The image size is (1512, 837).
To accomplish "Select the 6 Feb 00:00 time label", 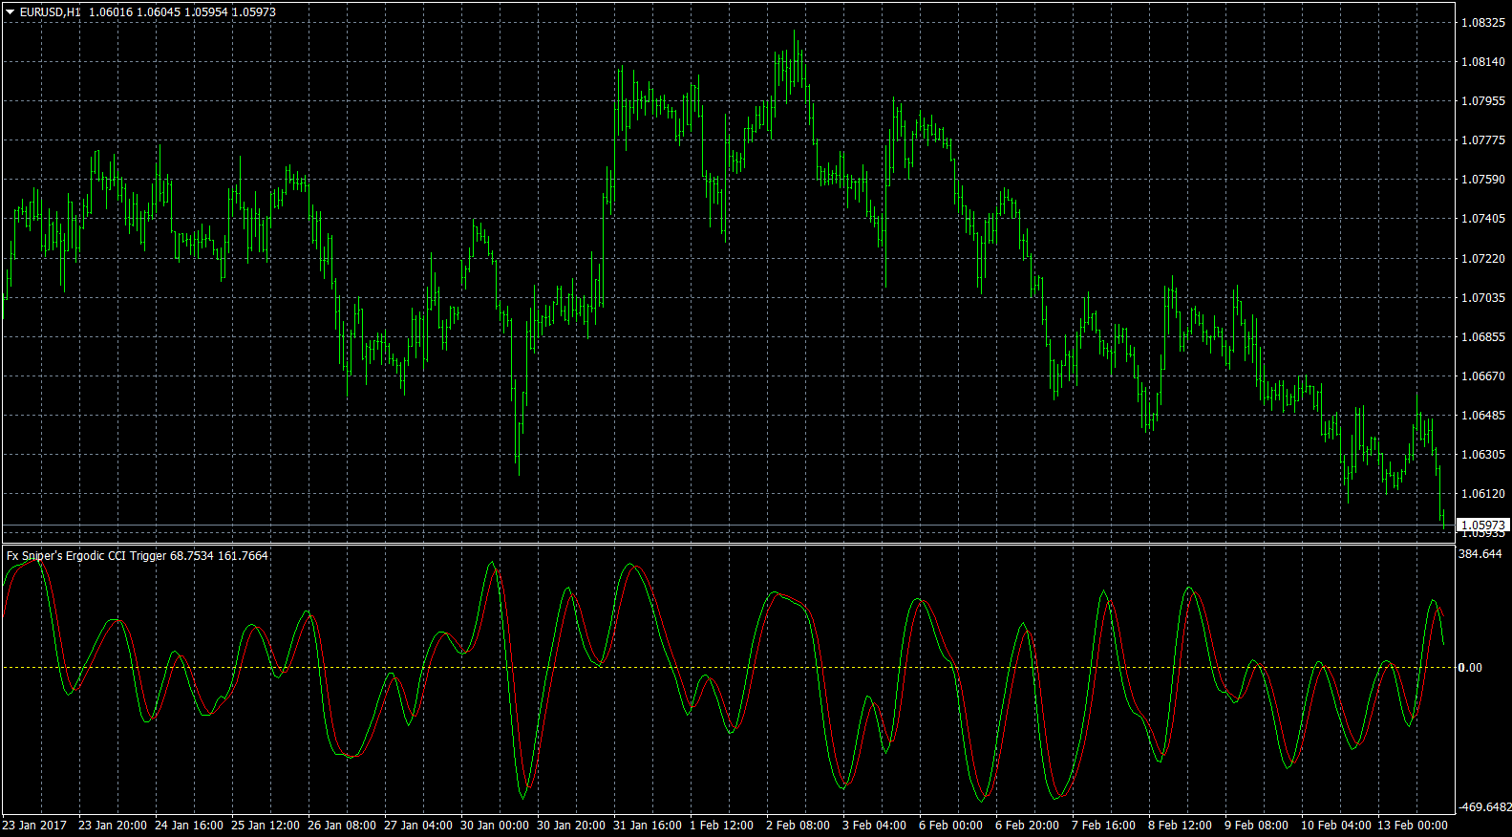I will (x=950, y=826).
